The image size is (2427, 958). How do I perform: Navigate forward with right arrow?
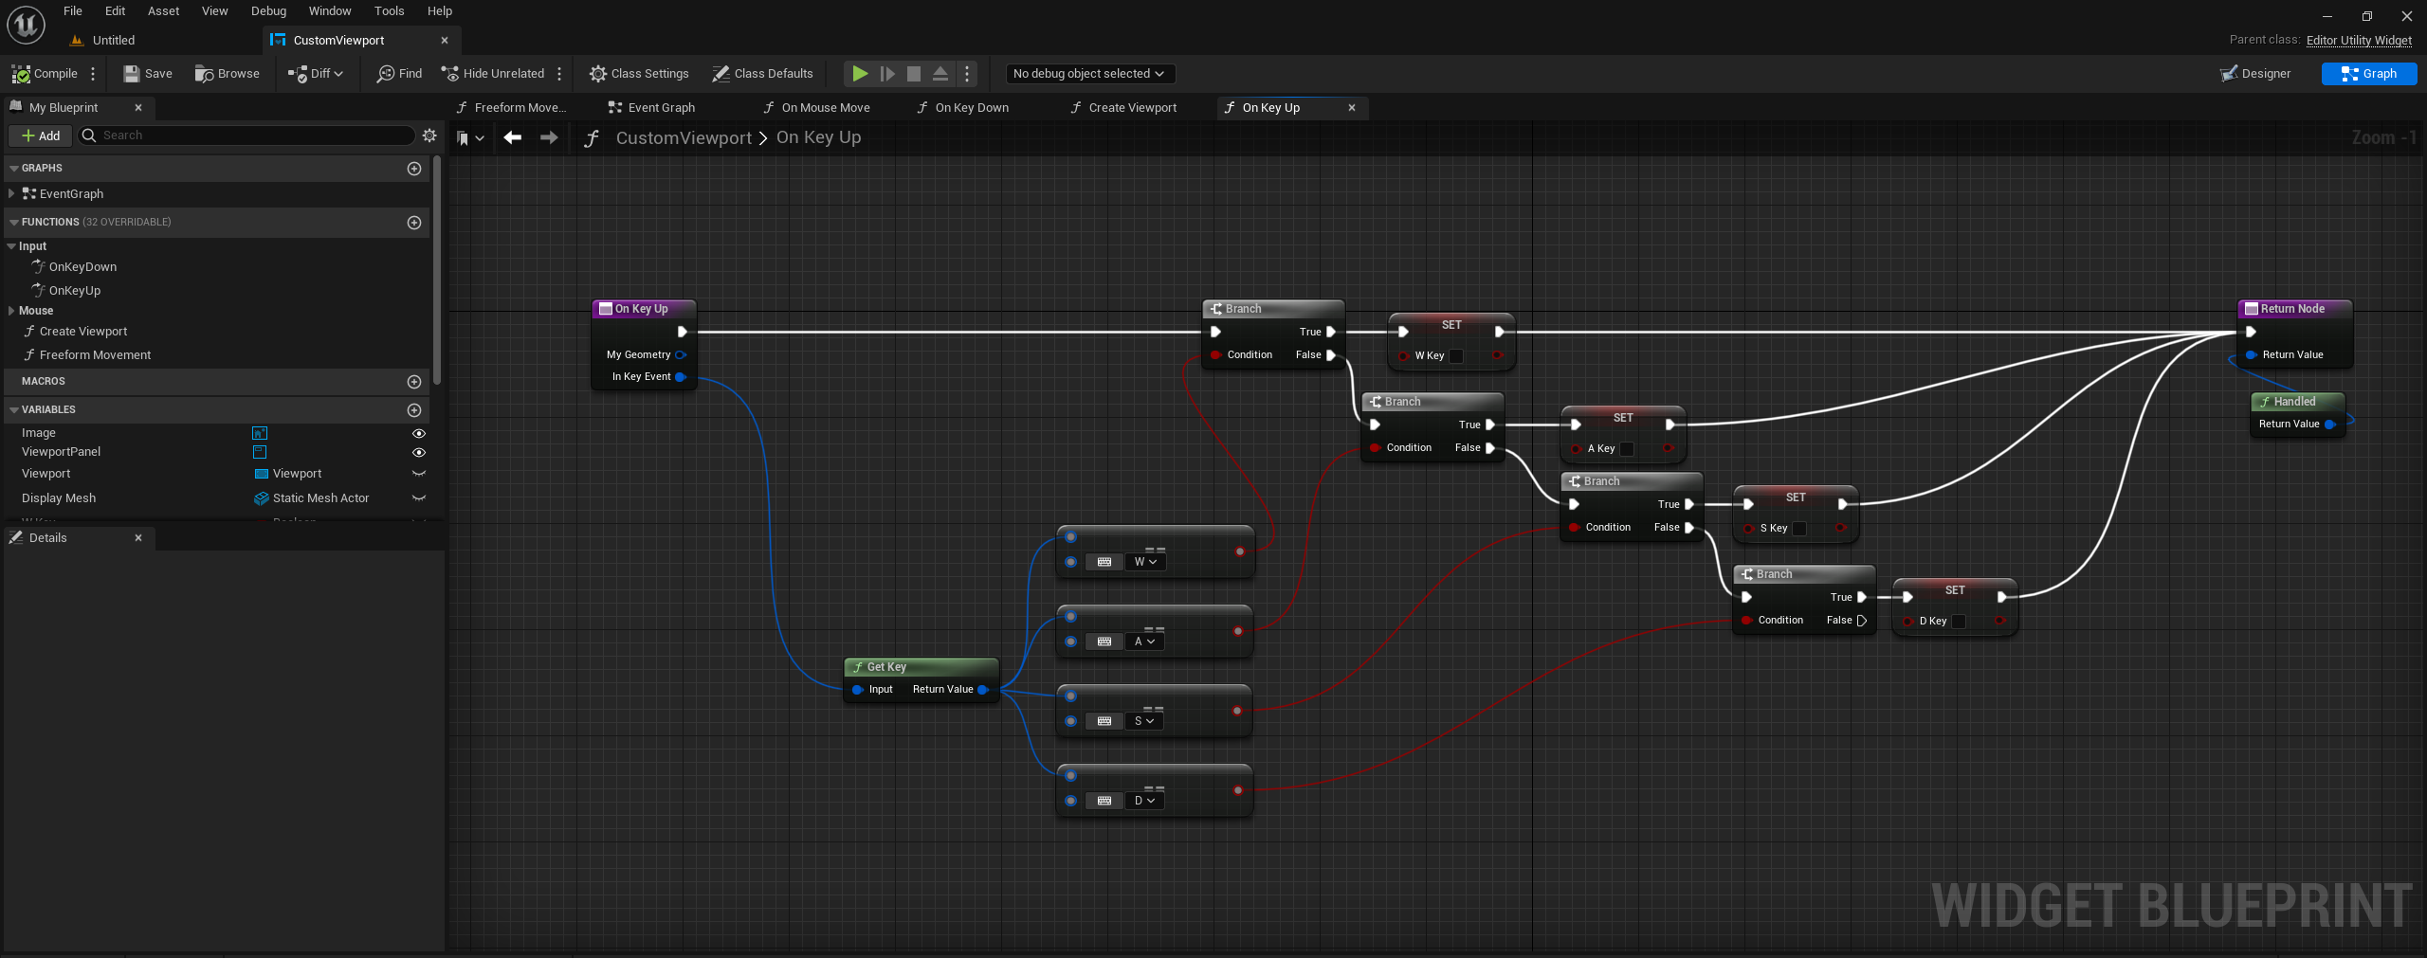click(x=549, y=138)
